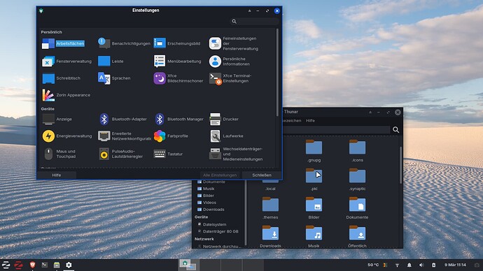Open terminal from the taskbar
483x271 pixels.
[x=45, y=265]
